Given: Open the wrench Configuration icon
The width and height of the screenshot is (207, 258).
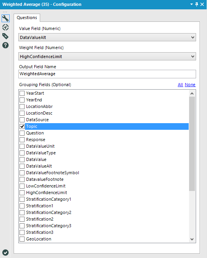Looking at the screenshot, I should pyautogui.click(x=5, y=18).
